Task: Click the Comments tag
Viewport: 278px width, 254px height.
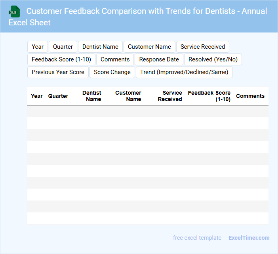Action: point(115,59)
